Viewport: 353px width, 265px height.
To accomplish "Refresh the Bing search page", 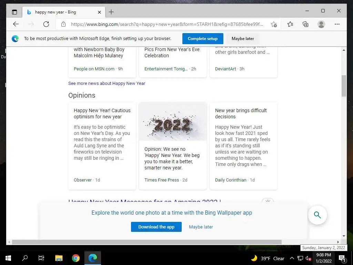I will [46, 24].
